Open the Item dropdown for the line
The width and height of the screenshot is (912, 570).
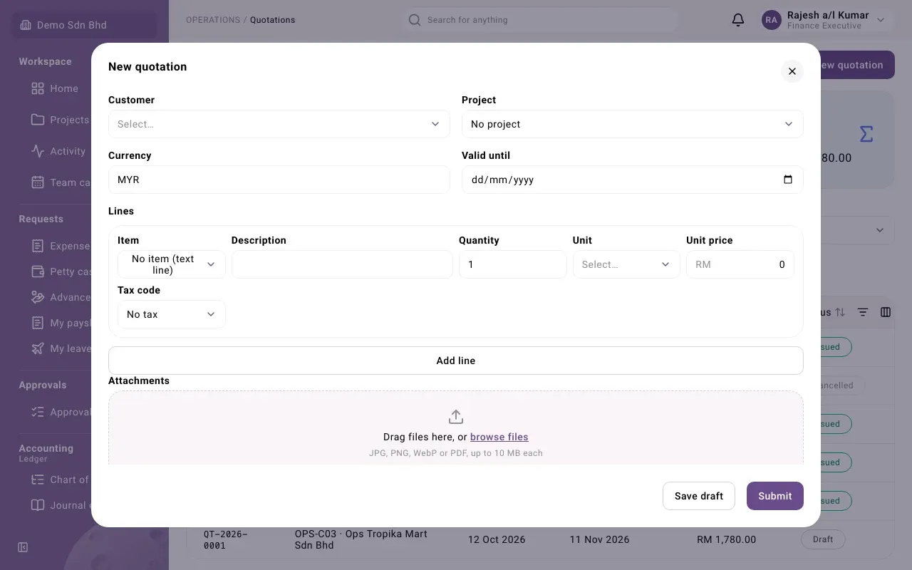(172, 264)
